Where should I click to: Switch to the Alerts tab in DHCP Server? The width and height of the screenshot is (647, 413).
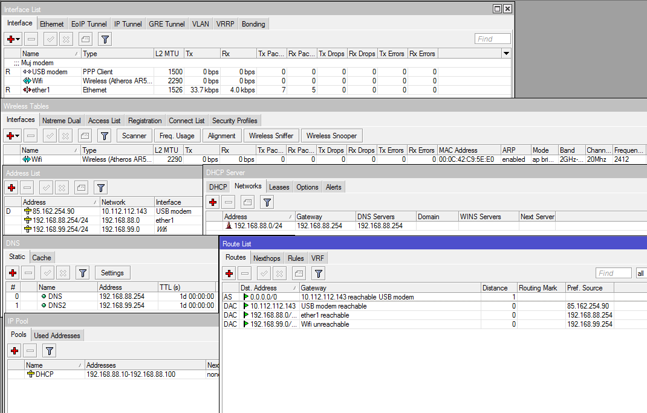pyautogui.click(x=333, y=187)
